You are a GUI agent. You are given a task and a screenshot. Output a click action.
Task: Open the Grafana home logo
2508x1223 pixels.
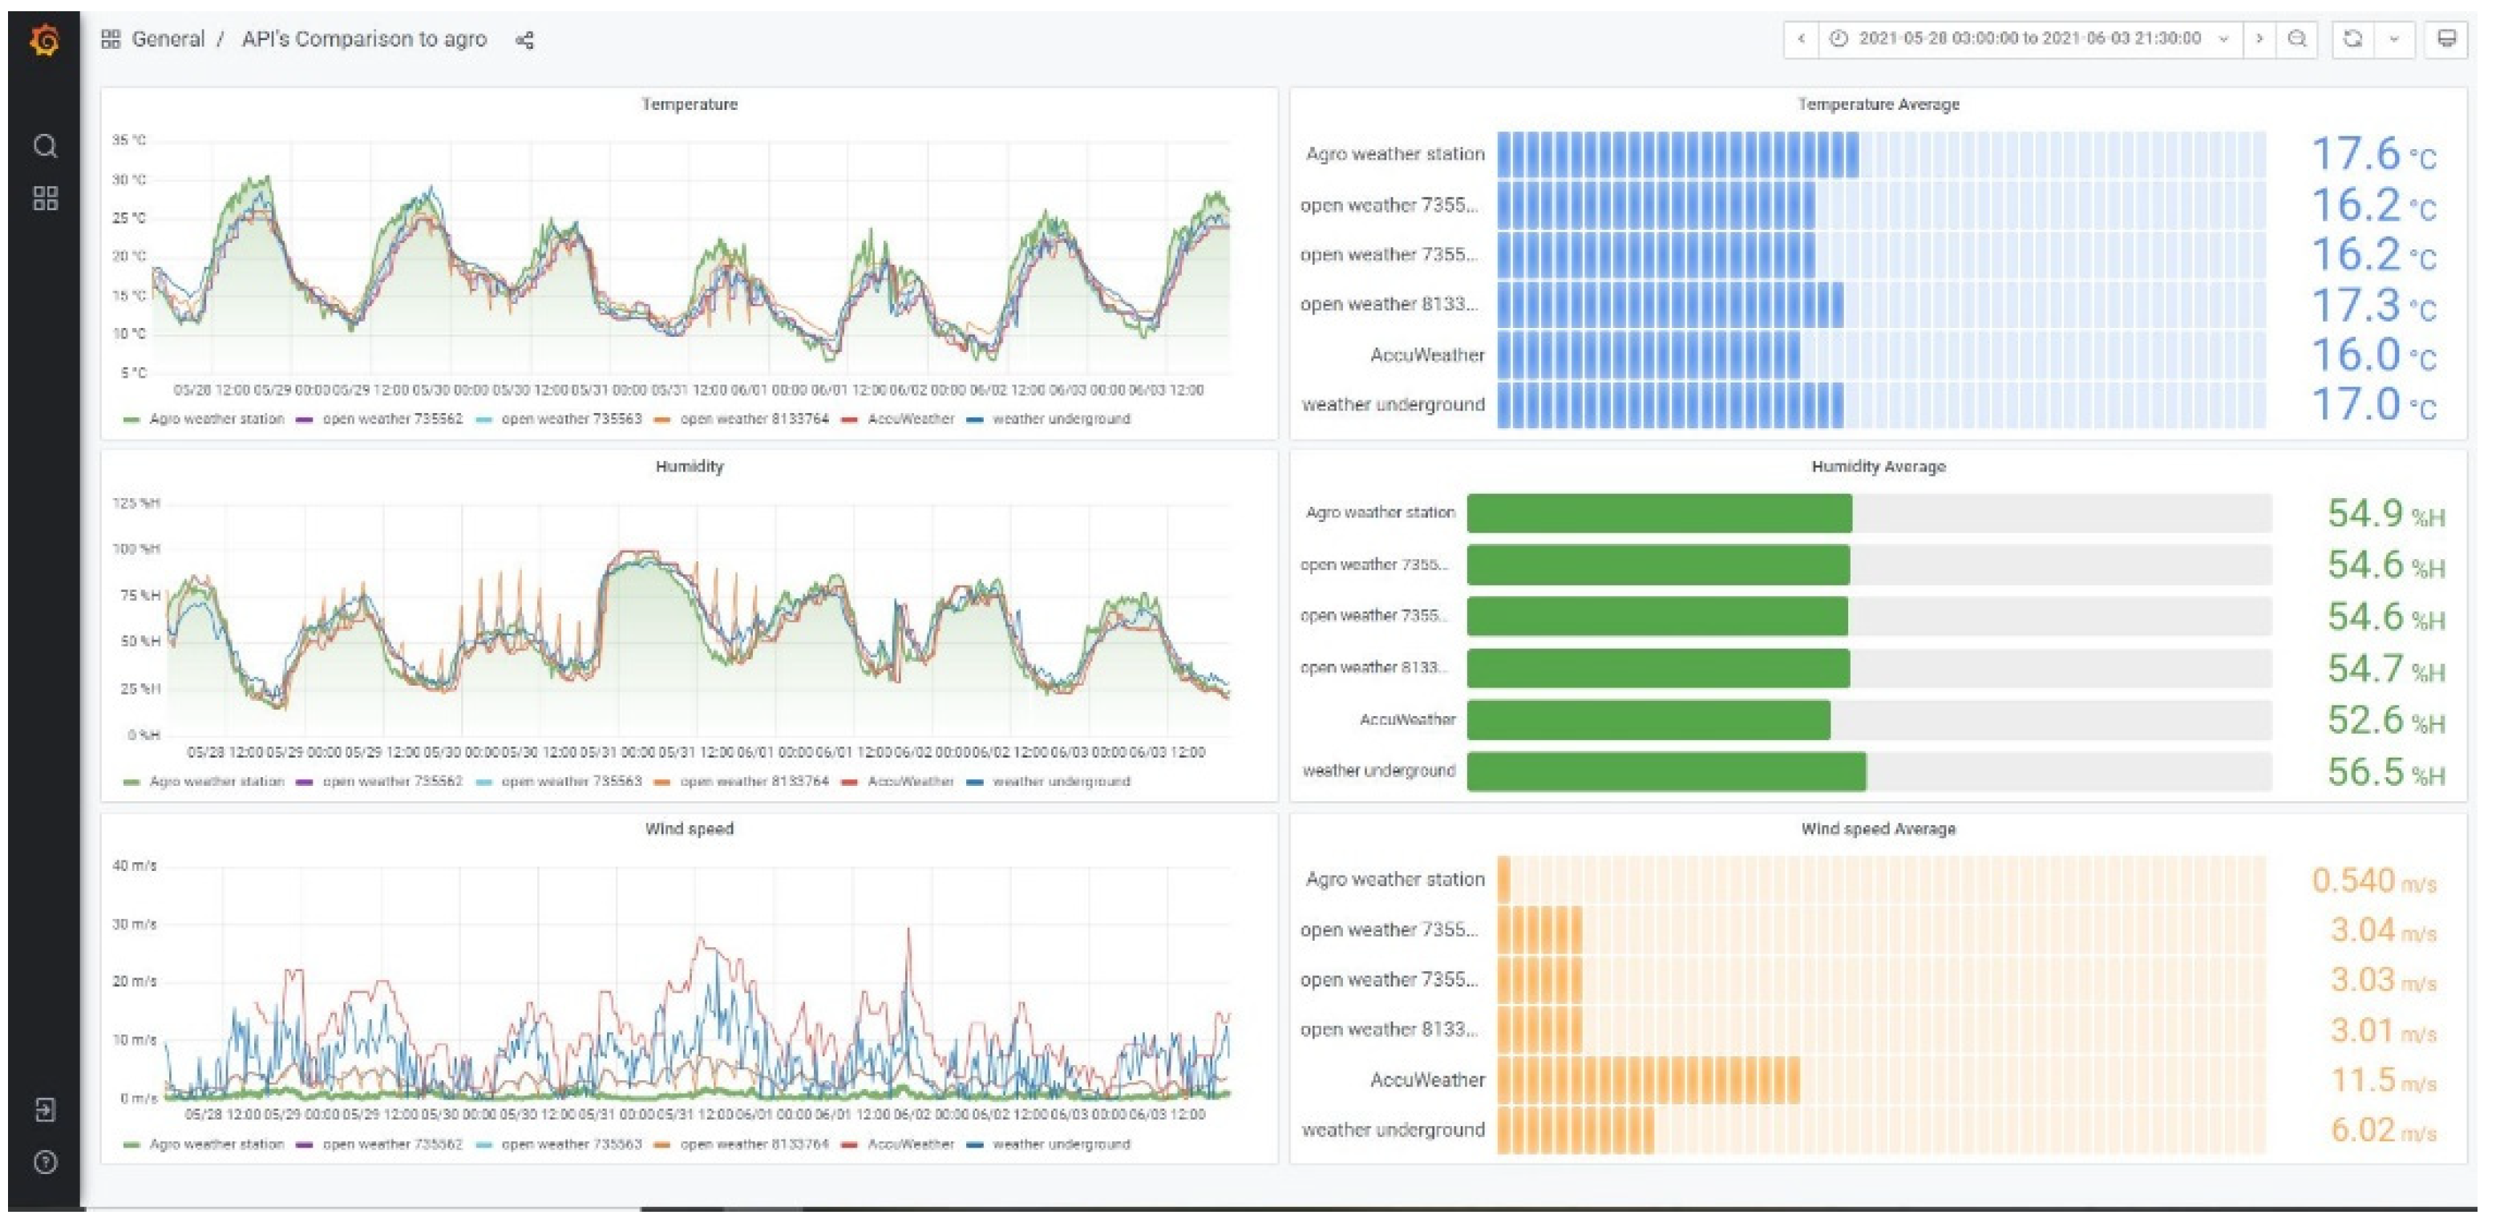[45, 41]
